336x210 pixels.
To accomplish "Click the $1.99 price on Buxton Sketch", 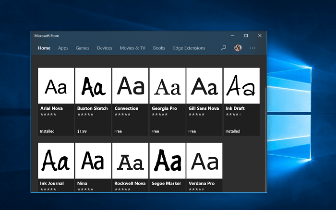I will [82, 131].
